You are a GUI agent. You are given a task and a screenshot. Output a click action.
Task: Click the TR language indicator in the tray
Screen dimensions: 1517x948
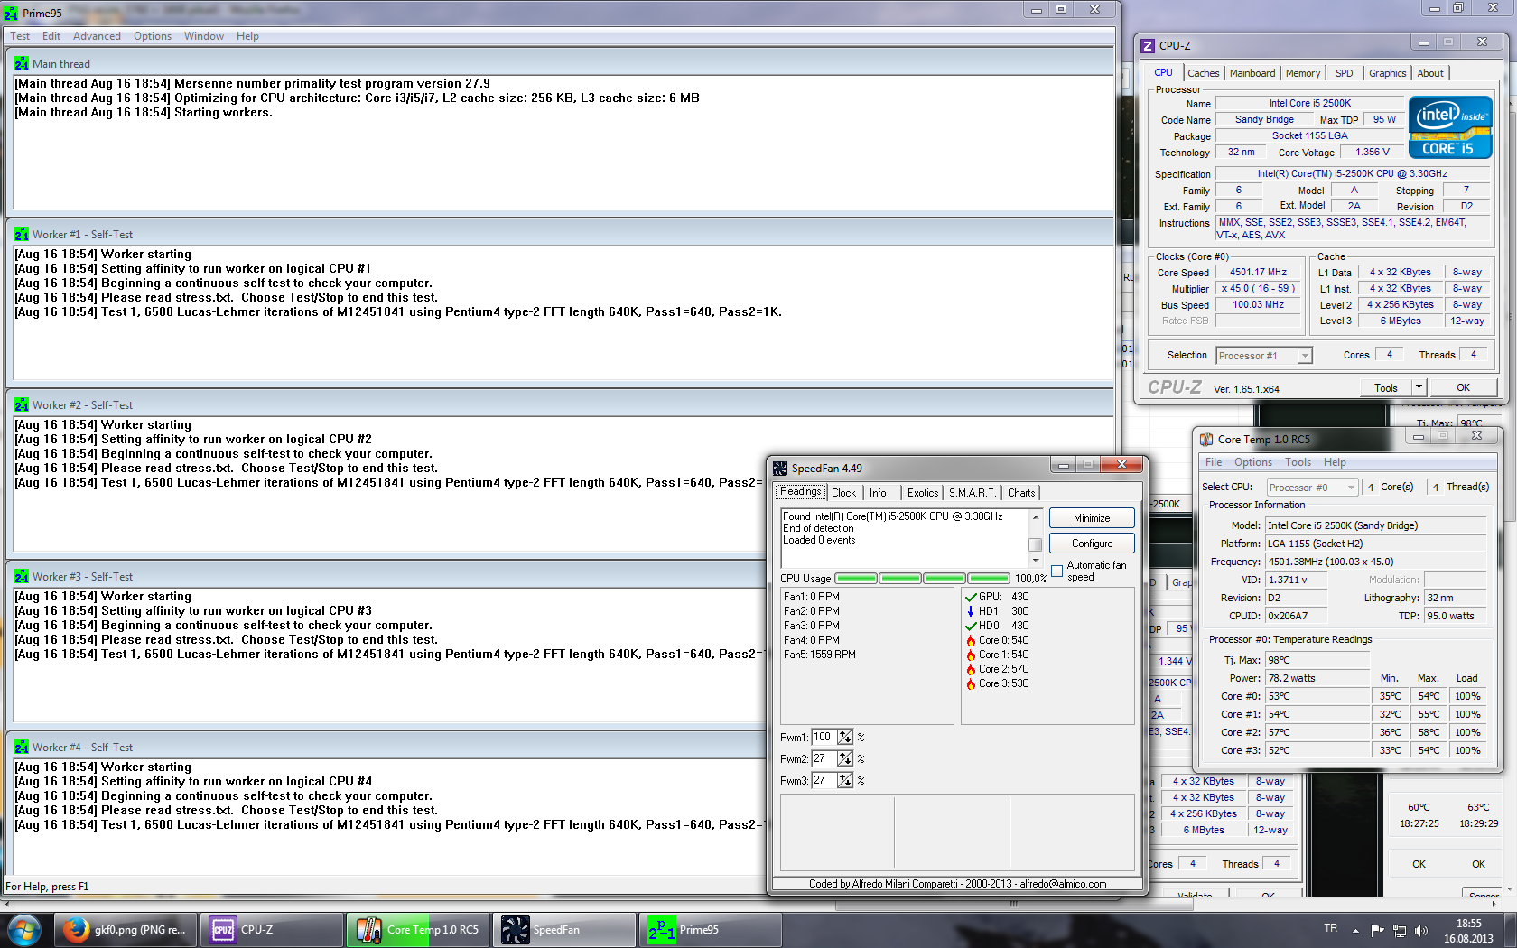[x=1330, y=928]
